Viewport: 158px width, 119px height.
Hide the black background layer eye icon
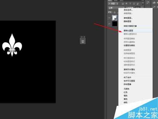point(109,24)
